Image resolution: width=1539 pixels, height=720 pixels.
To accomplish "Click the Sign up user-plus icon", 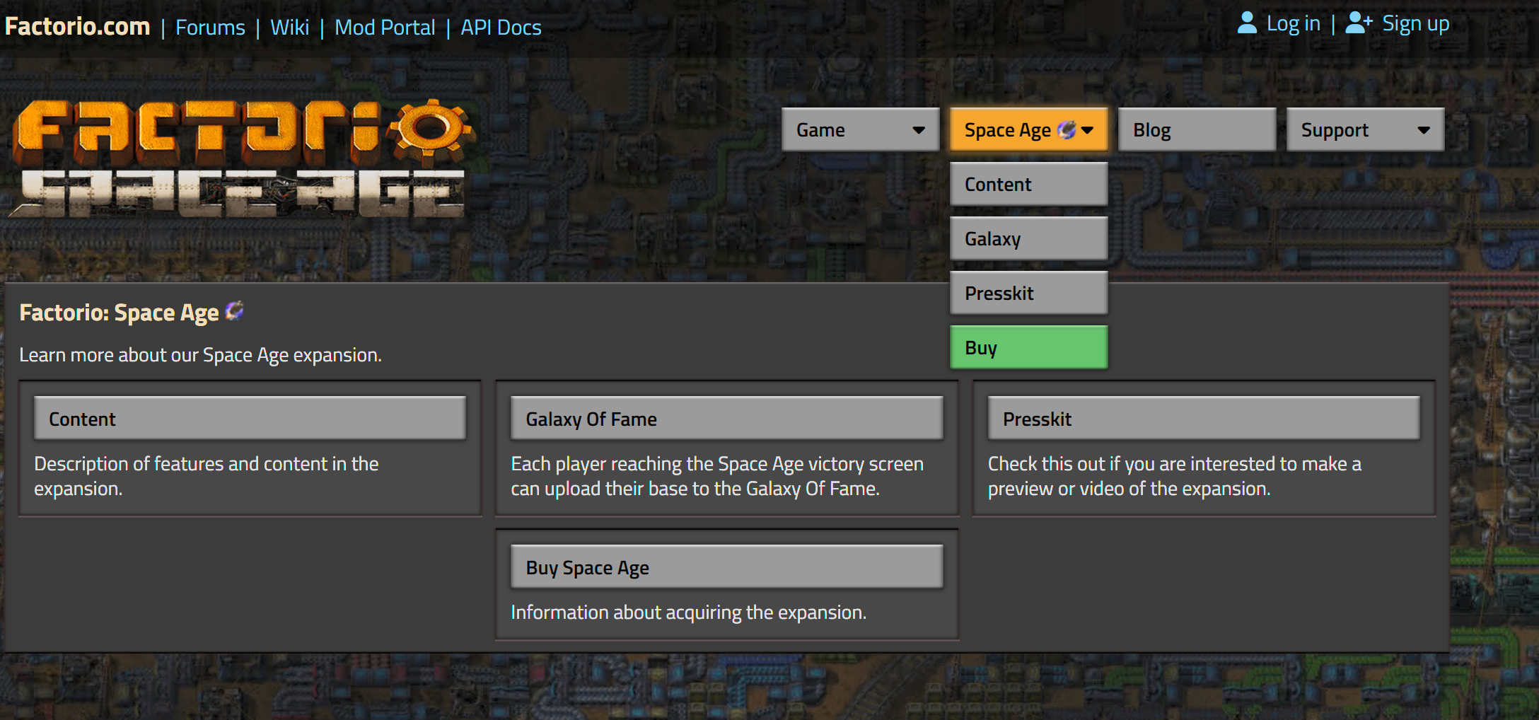I will 1358,23.
